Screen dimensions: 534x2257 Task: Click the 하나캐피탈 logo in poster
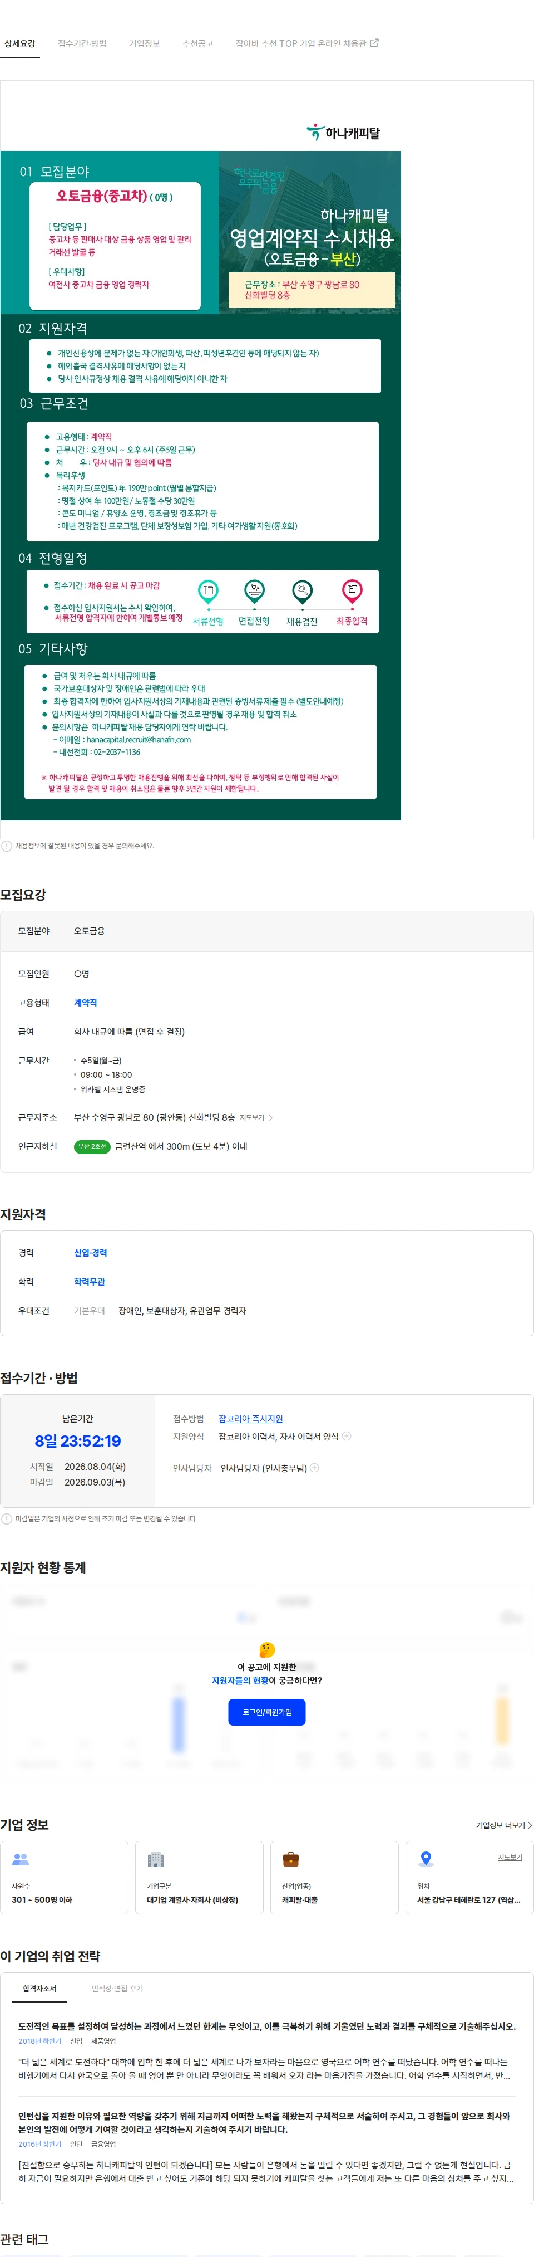tap(343, 133)
